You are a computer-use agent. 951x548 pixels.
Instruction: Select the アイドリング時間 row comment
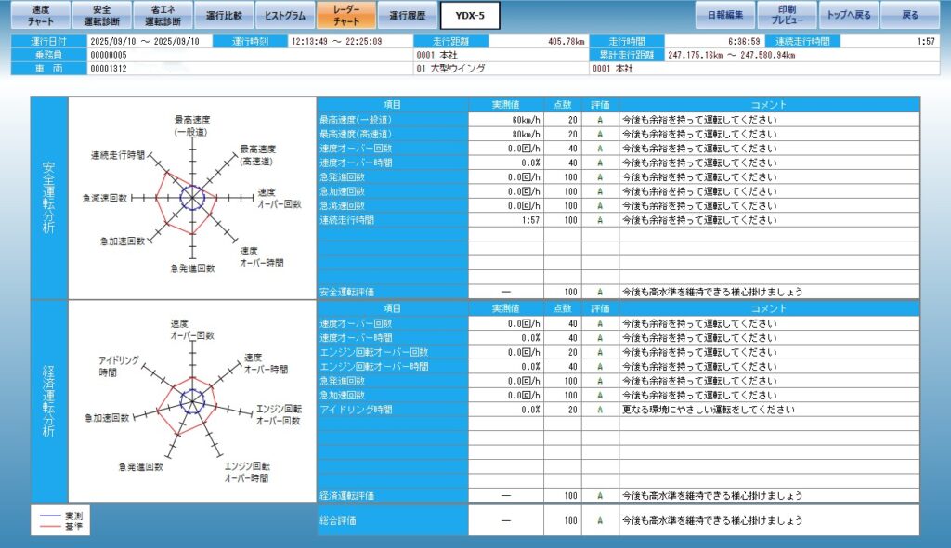click(768, 409)
